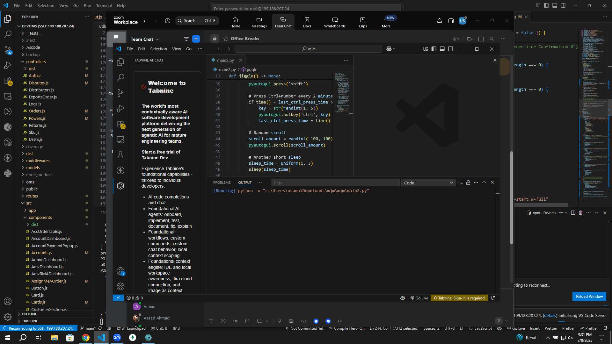Open Accounts icon in outer VS Code
Image resolution: width=612 pixels, height=344 pixels.
pyautogui.click(x=8, y=301)
